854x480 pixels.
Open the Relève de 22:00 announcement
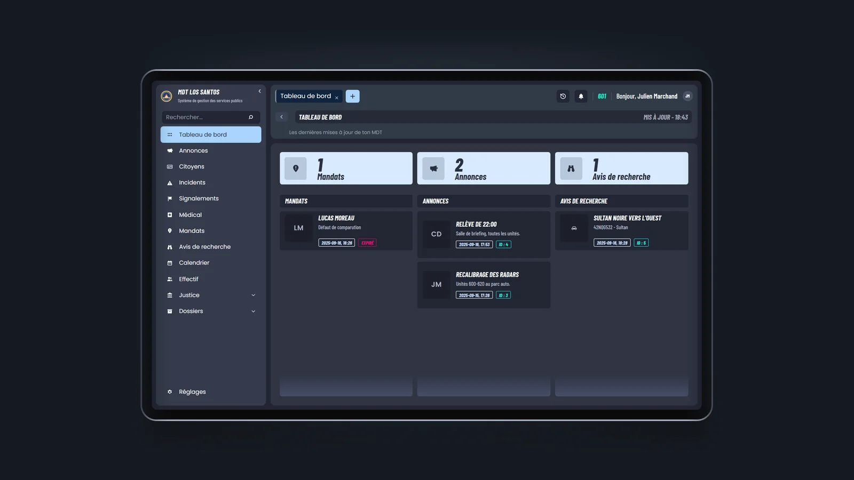(x=484, y=235)
